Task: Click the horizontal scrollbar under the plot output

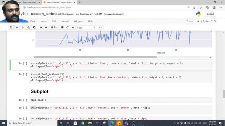Action: click(x=95, y=57)
